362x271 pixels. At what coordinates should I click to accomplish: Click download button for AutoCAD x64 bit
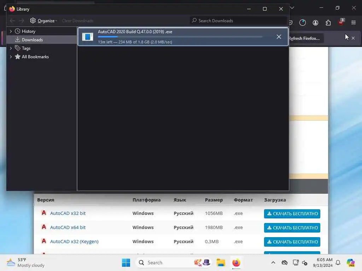[x=292, y=228]
